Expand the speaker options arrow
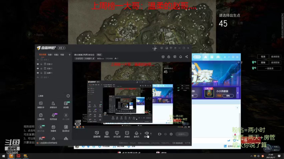This screenshot has height=159, width=284. [x=151, y=134]
